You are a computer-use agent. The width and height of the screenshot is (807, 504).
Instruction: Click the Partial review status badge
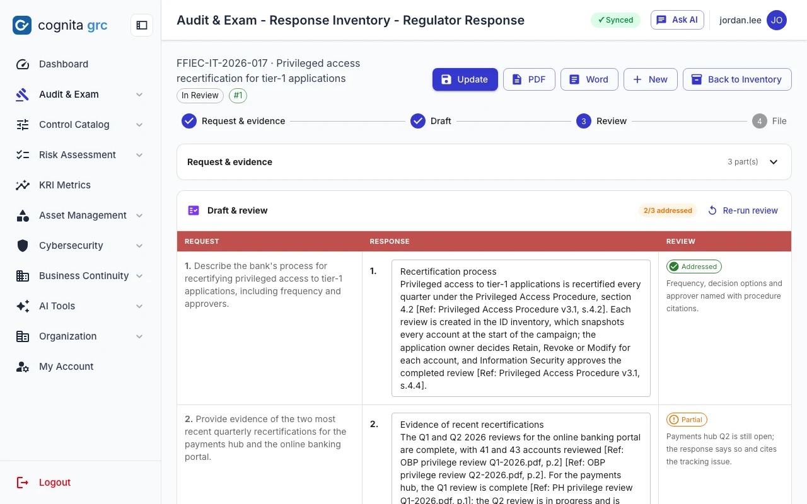[687, 420]
